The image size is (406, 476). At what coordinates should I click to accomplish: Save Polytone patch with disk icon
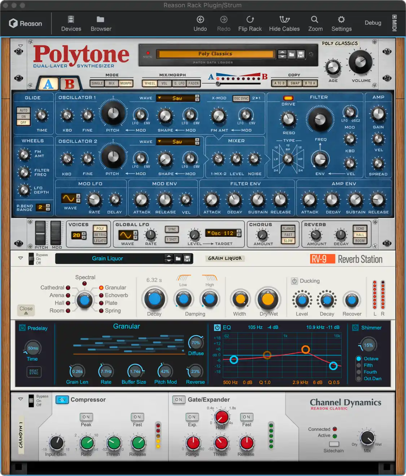pyautogui.click(x=301, y=55)
